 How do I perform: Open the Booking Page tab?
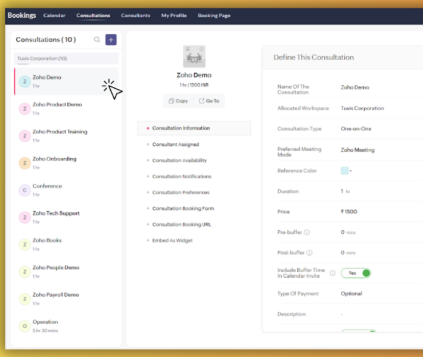click(214, 15)
